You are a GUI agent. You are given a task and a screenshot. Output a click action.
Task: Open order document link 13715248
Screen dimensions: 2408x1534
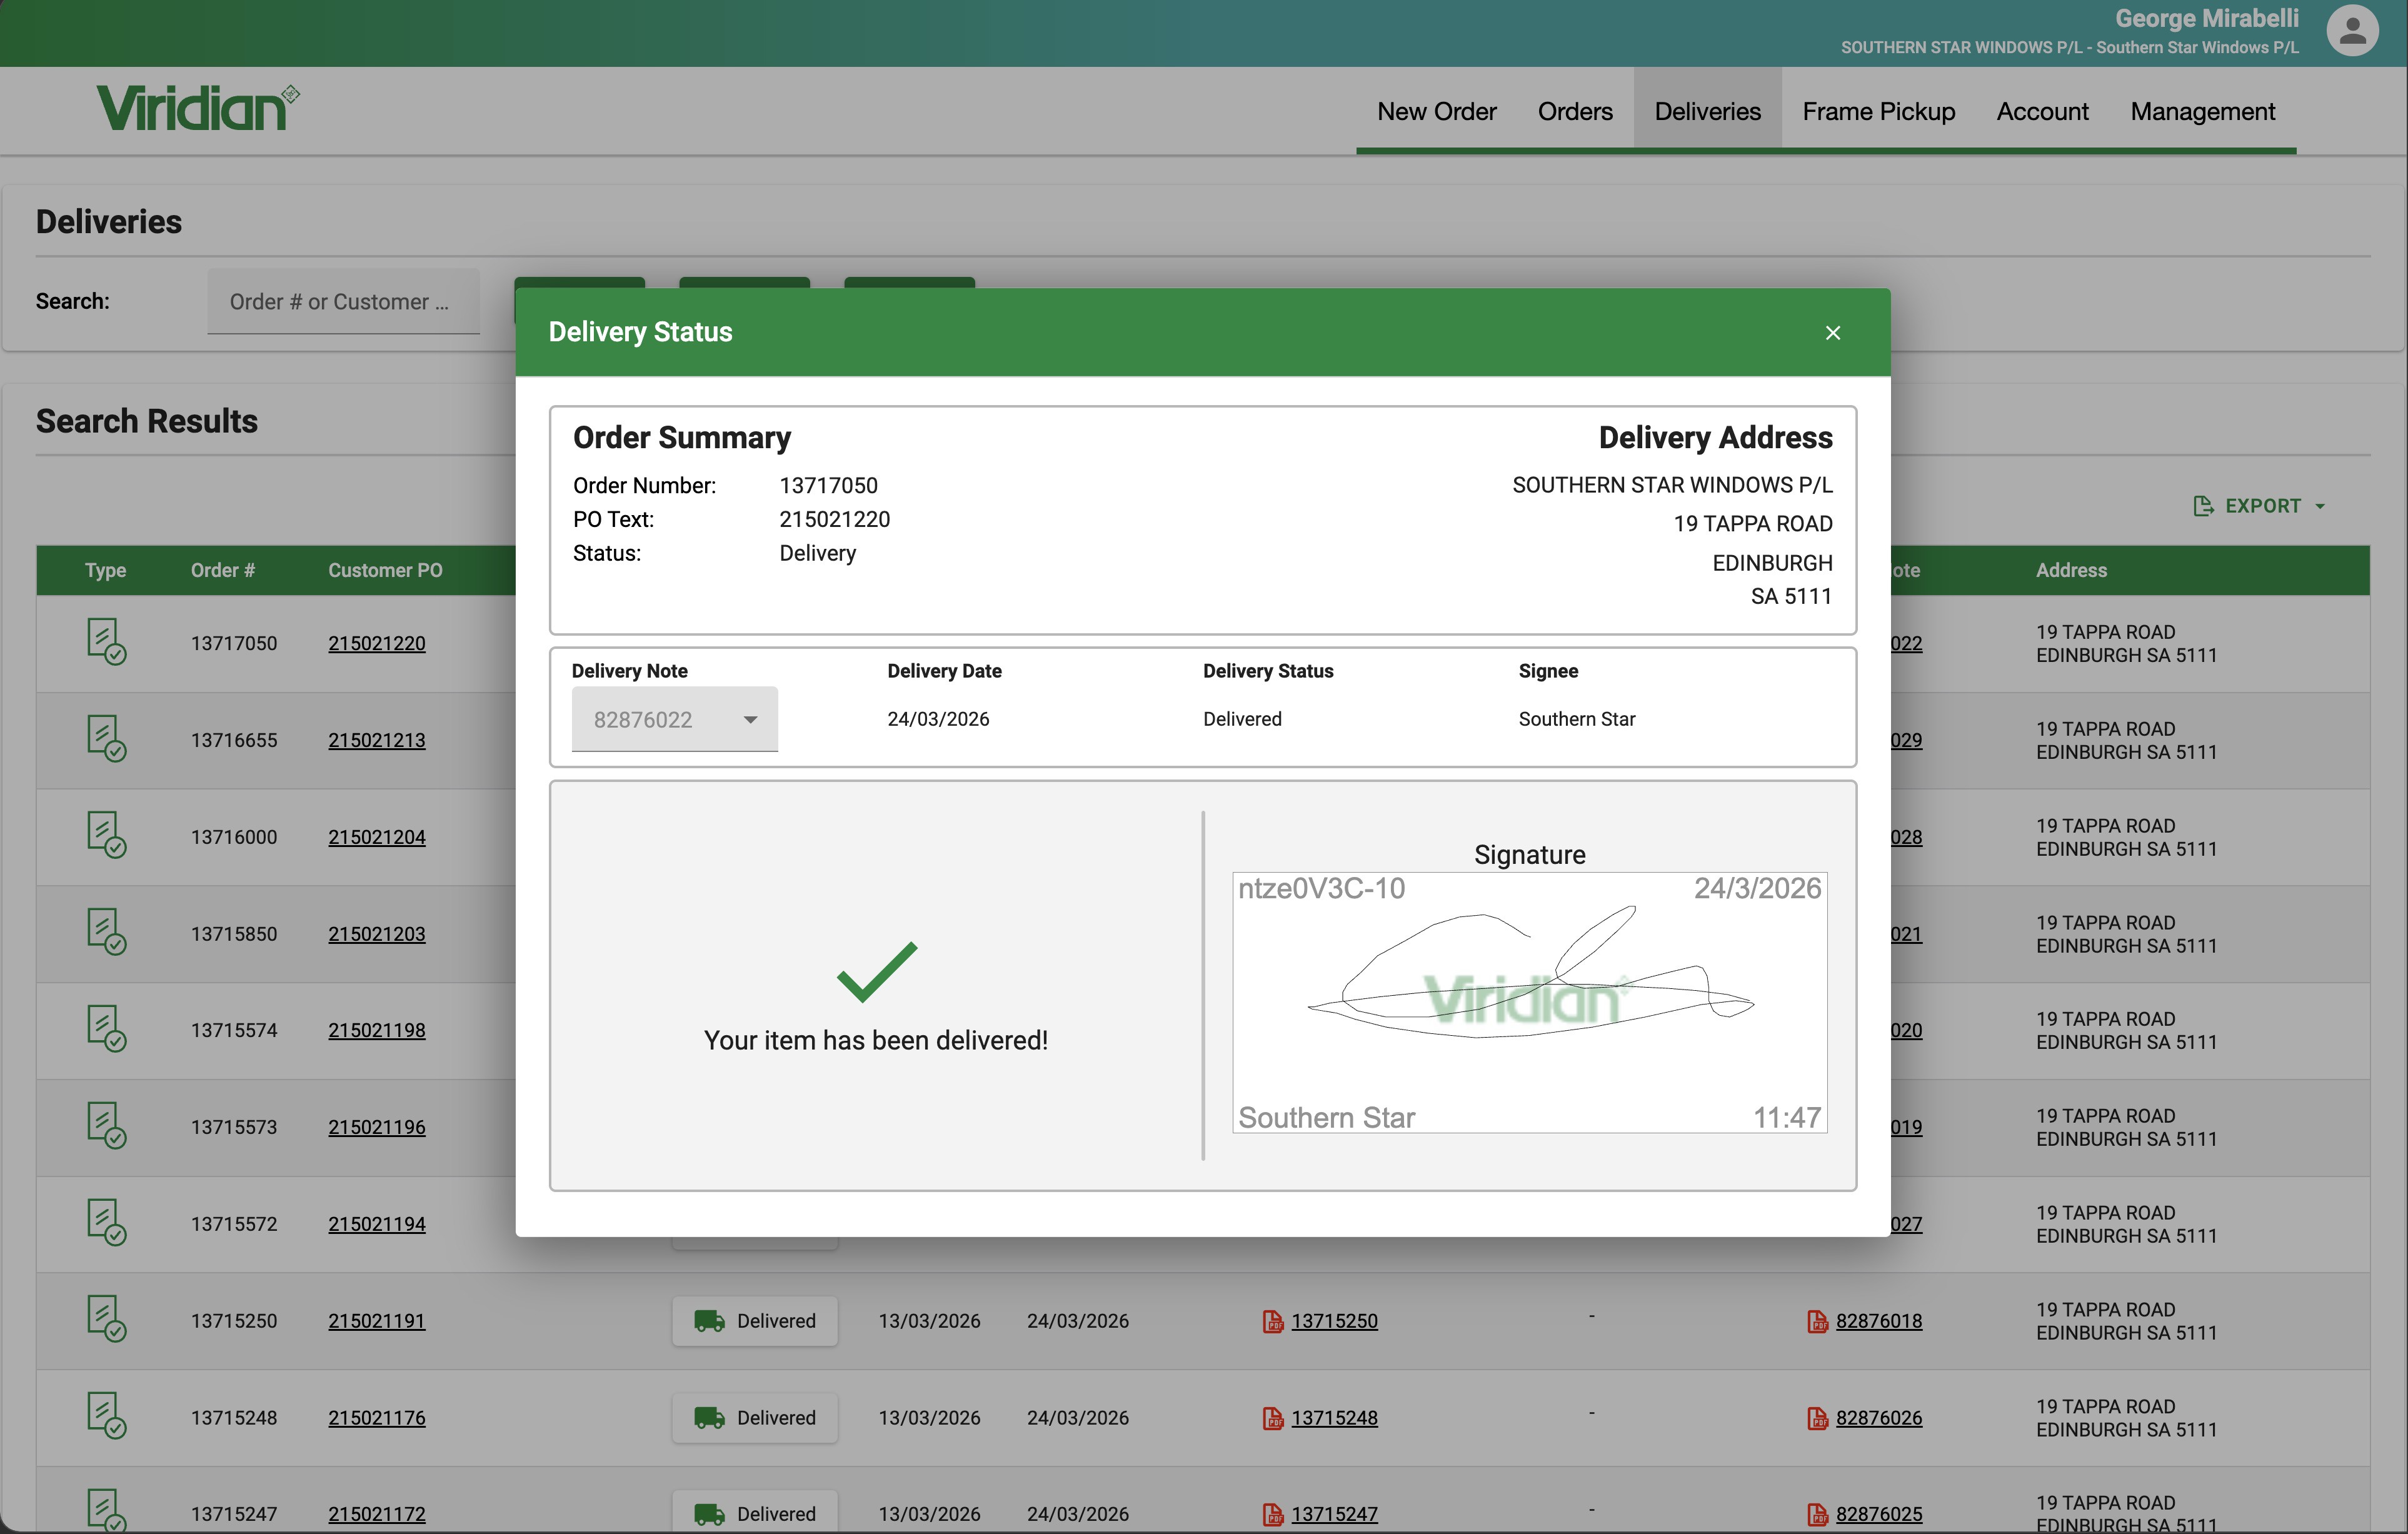1334,1418
